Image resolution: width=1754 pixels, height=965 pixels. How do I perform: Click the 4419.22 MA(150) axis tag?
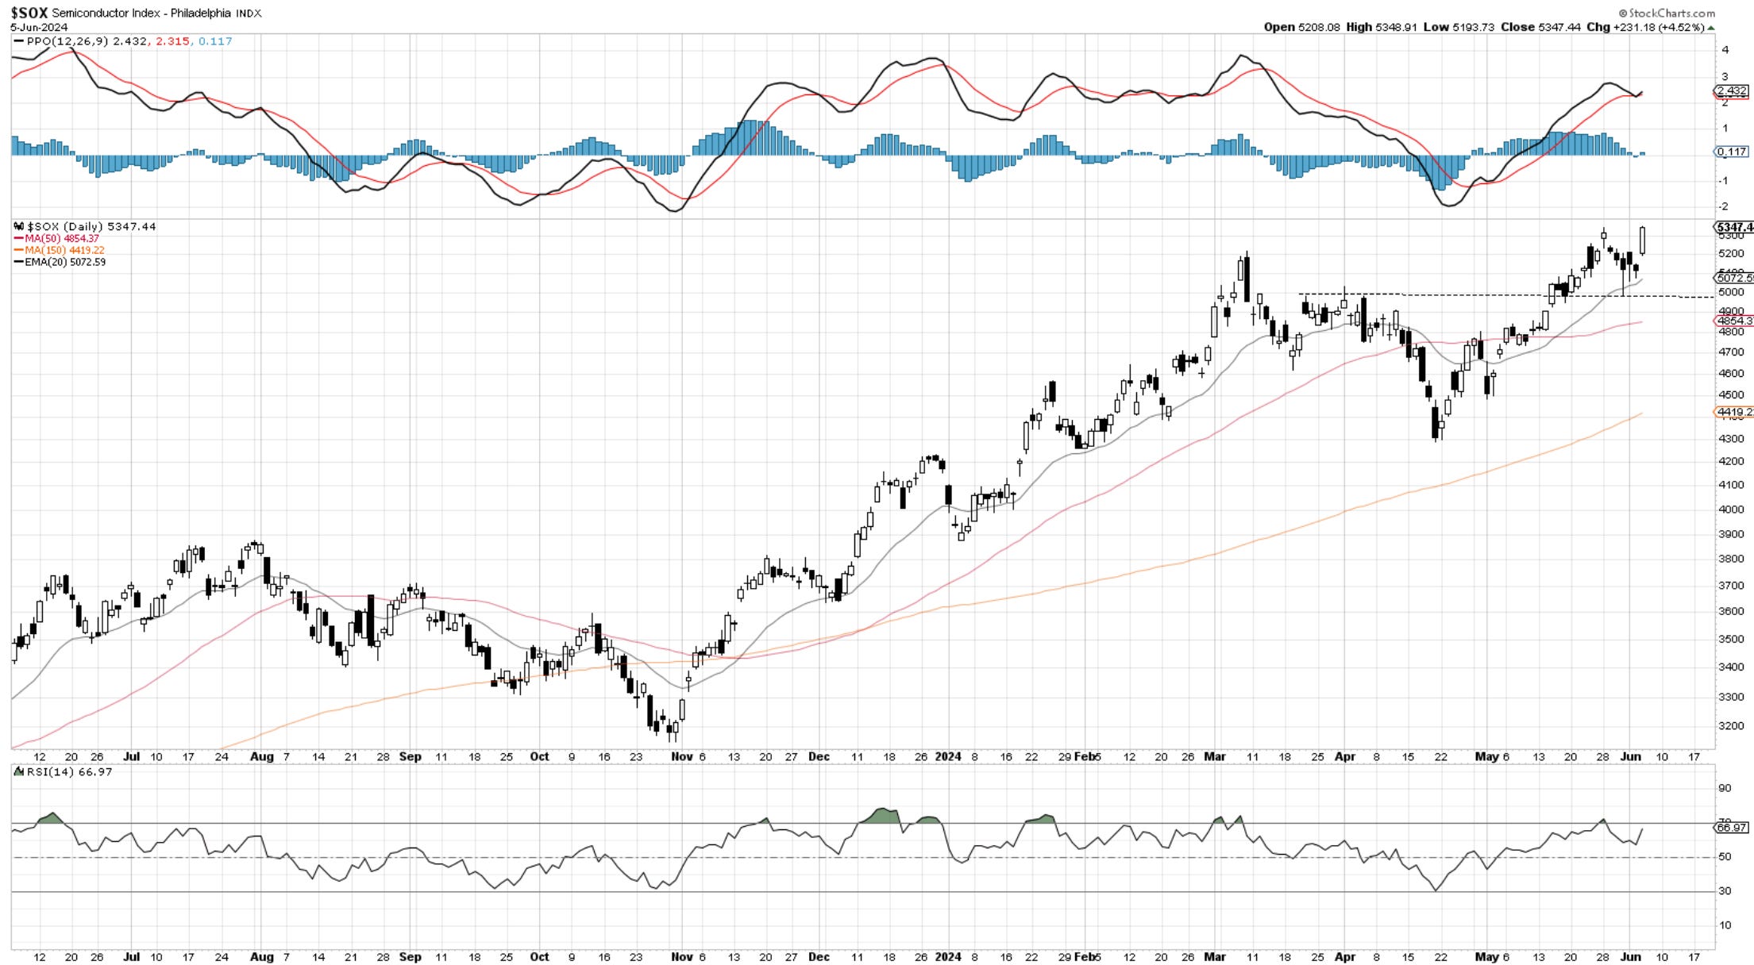1733,412
